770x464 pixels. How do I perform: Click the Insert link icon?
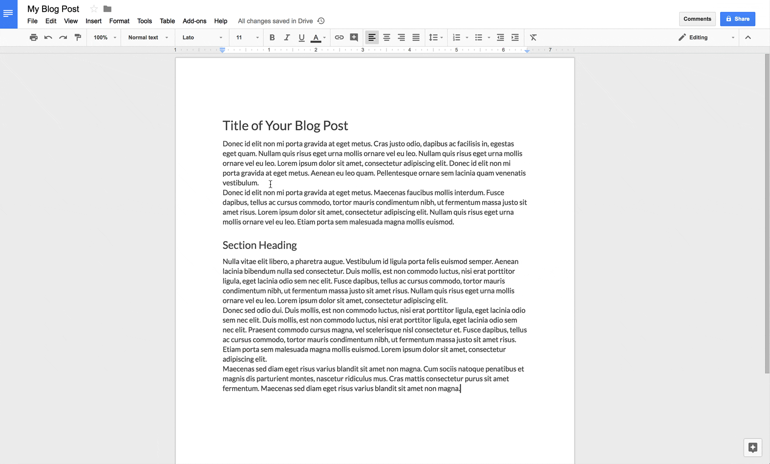[x=339, y=38]
